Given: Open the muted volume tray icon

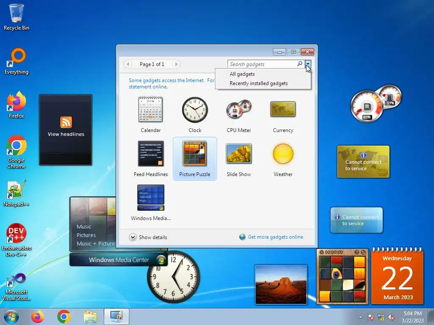Looking at the screenshot, I should (x=391, y=317).
